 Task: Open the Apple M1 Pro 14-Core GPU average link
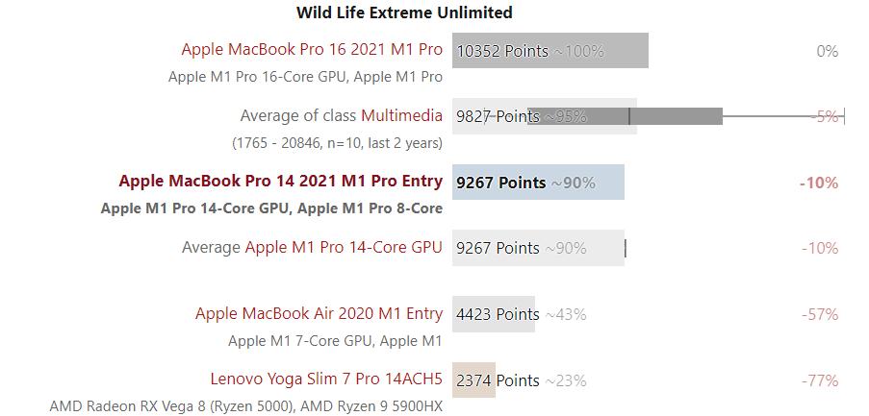click(x=344, y=247)
